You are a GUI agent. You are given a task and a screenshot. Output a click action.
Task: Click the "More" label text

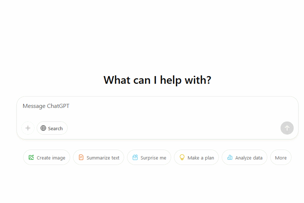click(281, 158)
